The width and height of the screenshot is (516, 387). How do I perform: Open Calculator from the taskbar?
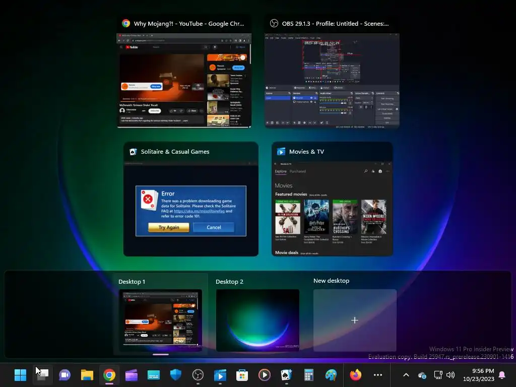(309, 374)
